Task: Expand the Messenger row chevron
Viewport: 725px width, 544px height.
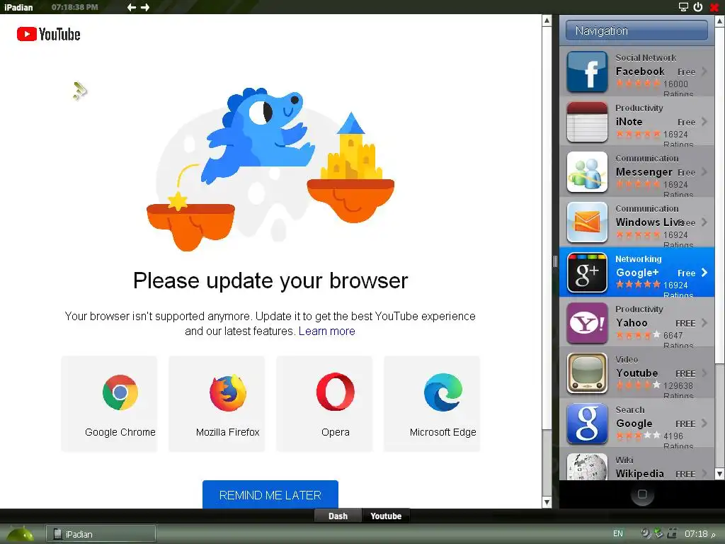Action: (704, 171)
